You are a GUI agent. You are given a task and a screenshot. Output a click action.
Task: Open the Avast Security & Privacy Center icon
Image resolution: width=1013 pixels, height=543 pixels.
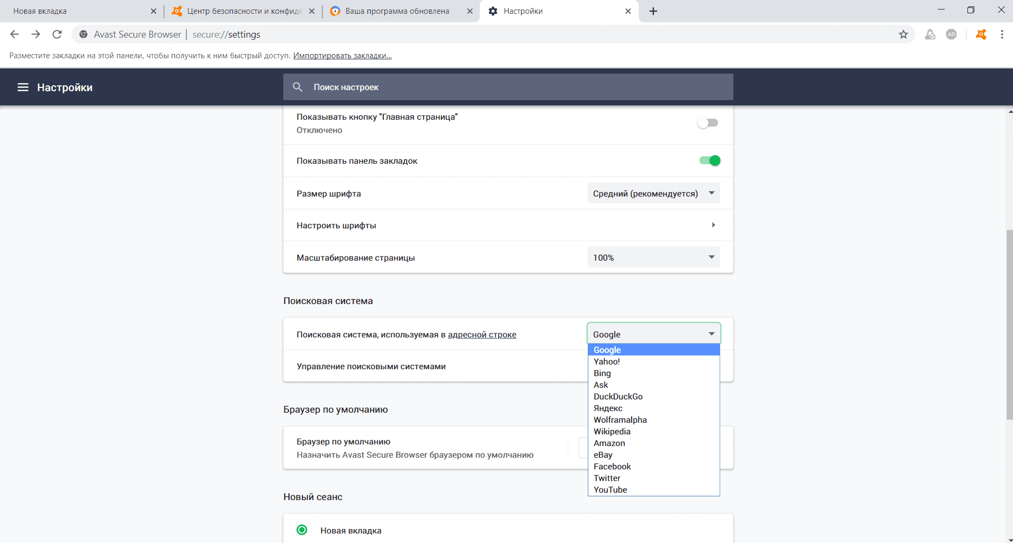click(981, 34)
